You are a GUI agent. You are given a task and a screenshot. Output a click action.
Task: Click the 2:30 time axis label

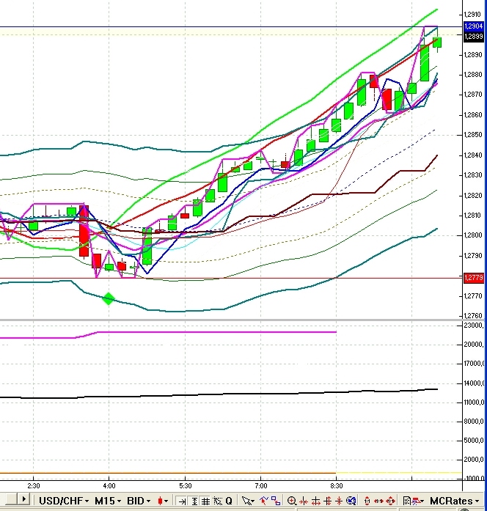point(34,486)
